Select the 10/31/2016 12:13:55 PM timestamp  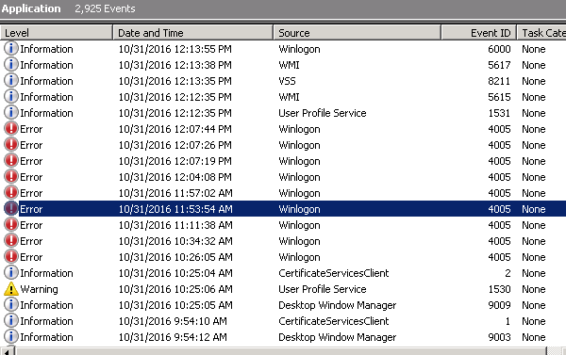(x=175, y=49)
